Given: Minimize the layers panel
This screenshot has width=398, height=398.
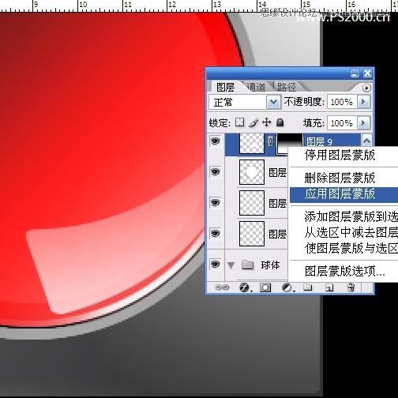Looking at the screenshot, I should 355,73.
